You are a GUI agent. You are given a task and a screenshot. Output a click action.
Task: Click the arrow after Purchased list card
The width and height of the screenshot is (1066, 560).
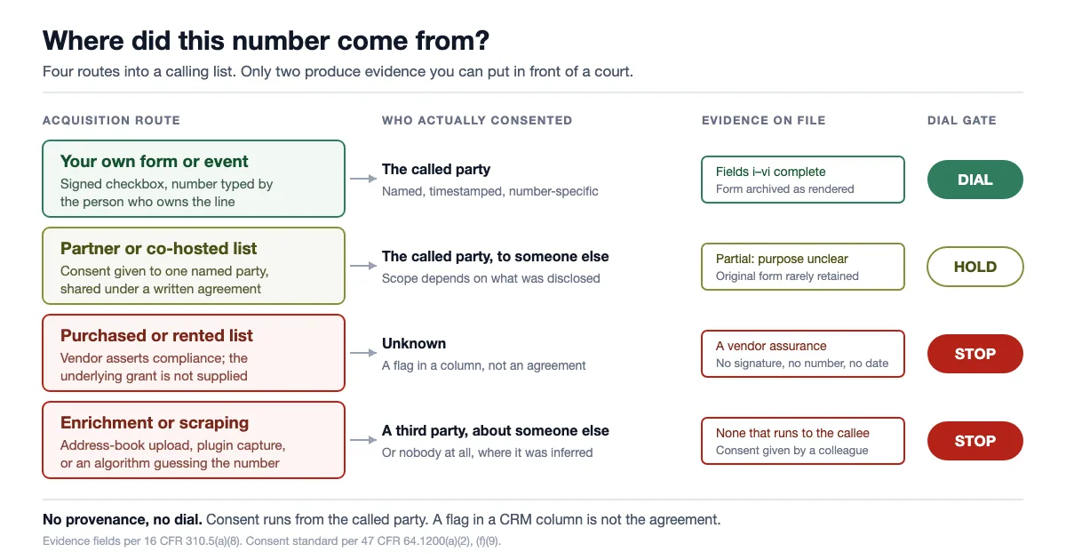[x=363, y=353]
